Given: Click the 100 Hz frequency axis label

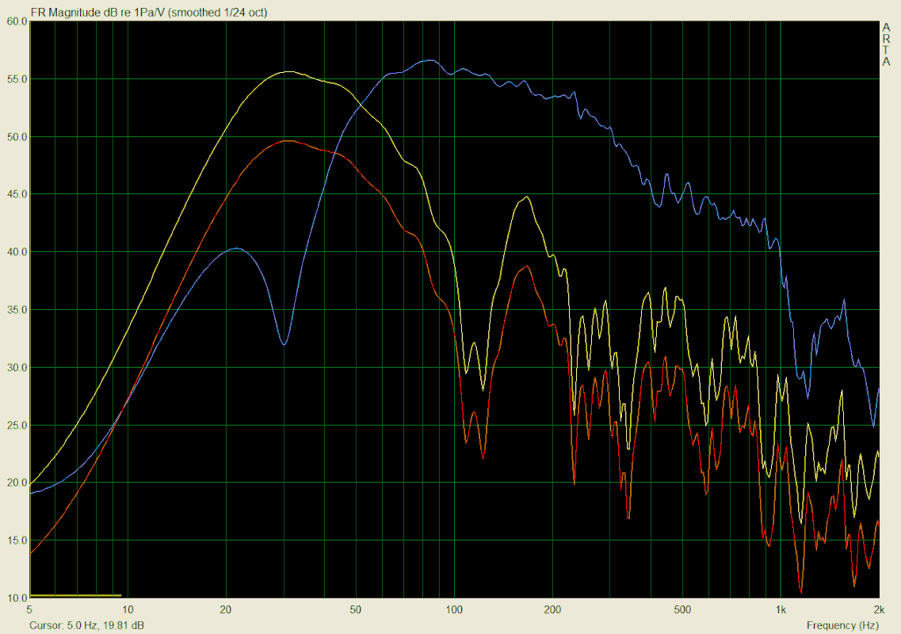Looking at the screenshot, I should tap(454, 609).
